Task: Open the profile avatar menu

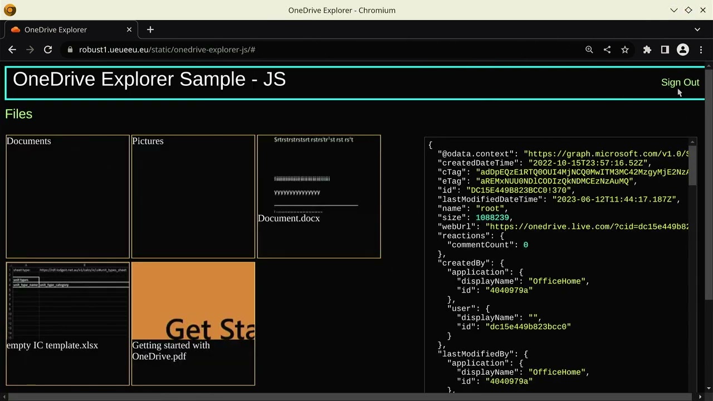Action: click(683, 50)
